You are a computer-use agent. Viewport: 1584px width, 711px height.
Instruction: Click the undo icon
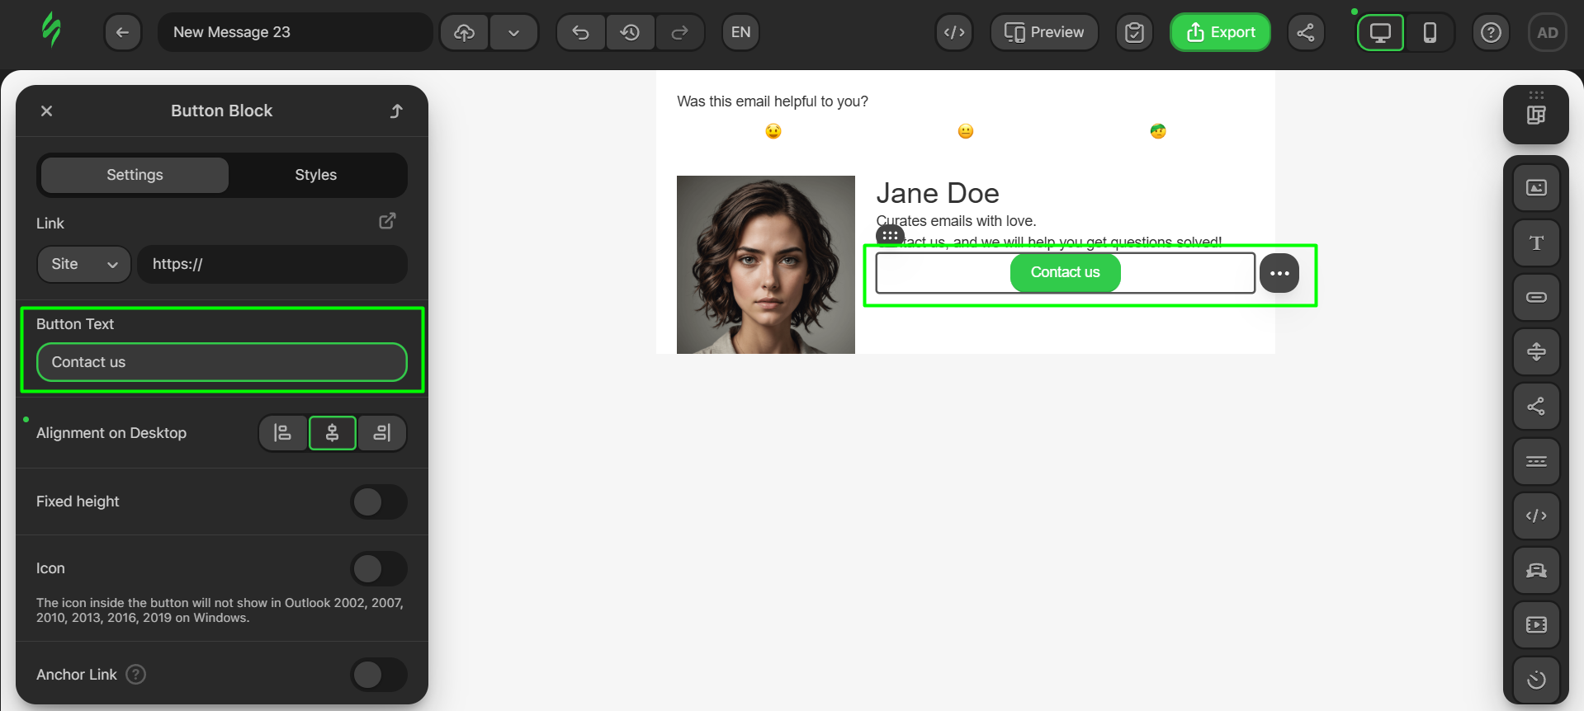(x=581, y=32)
